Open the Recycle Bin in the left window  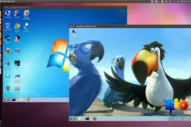pos(8,27)
